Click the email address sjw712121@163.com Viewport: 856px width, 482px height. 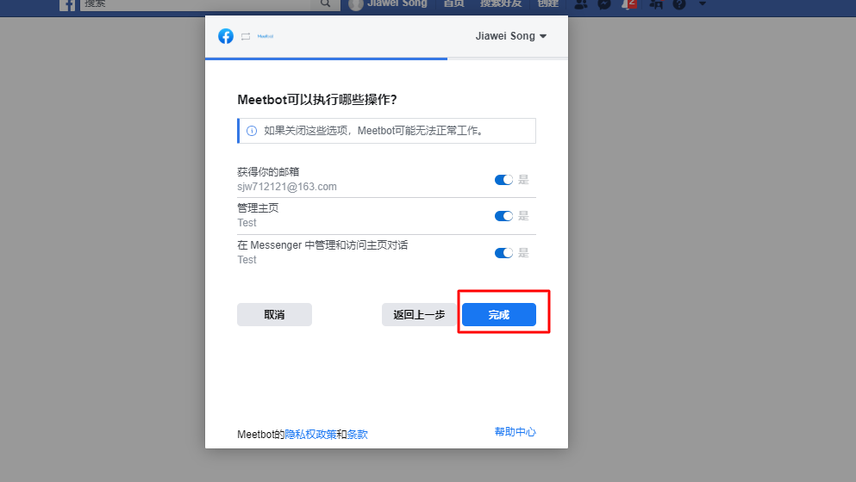click(286, 187)
